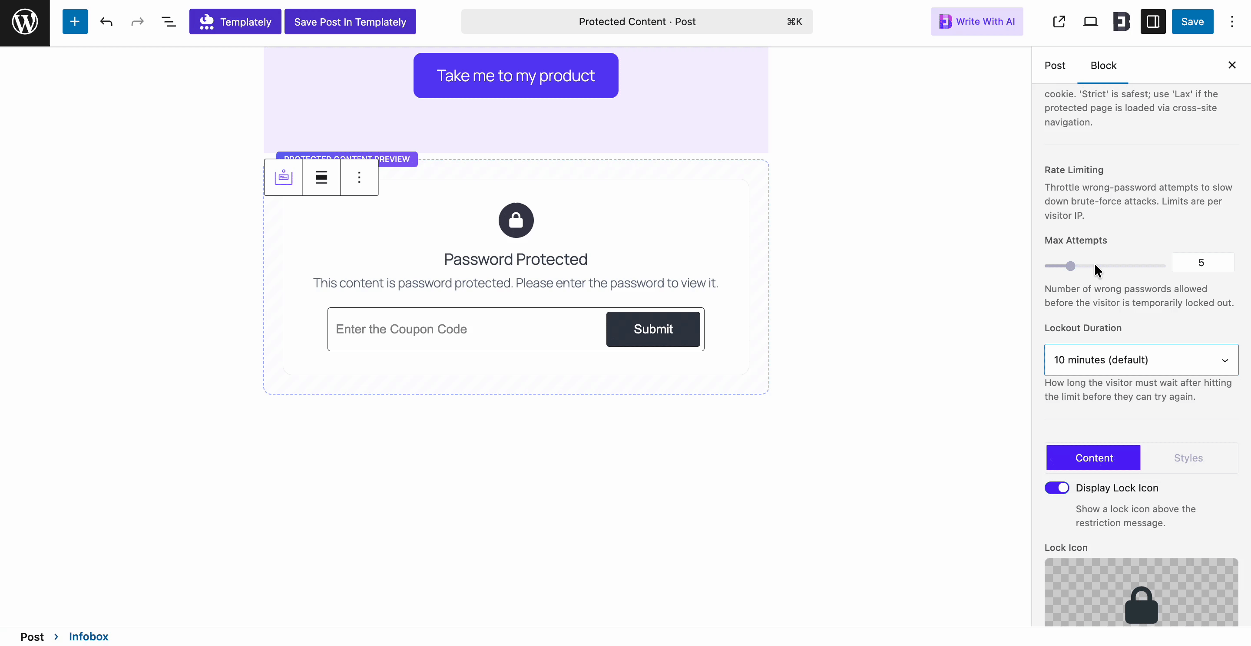Image resolution: width=1251 pixels, height=646 pixels.
Task: Open the block inserter plus button
Action: (75, 22)
